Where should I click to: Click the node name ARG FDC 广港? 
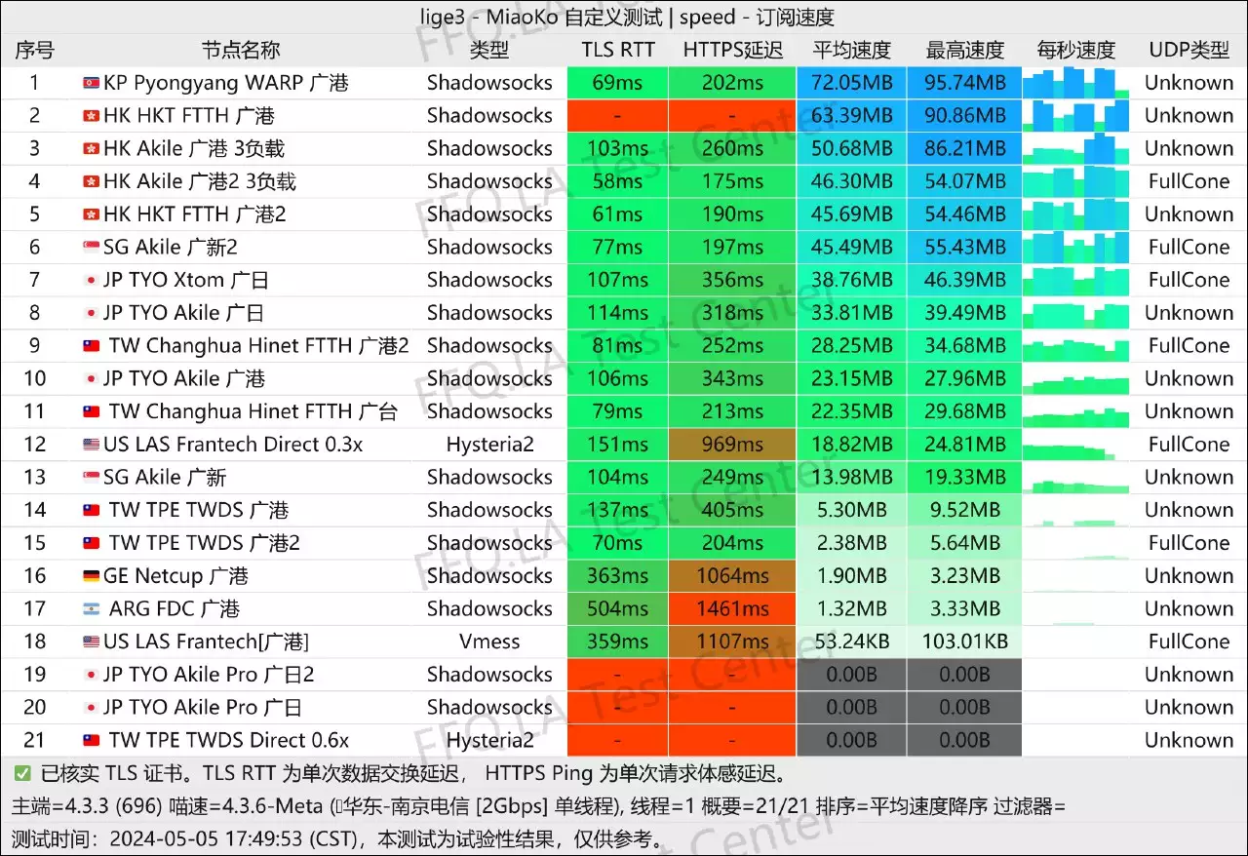tap(175, 609)
